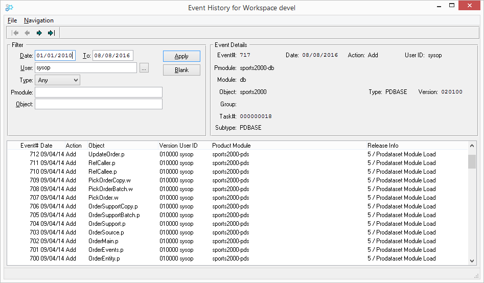Open the File menu
The height and width of the screenshot is (283, 484).
[x=12, y=20]
